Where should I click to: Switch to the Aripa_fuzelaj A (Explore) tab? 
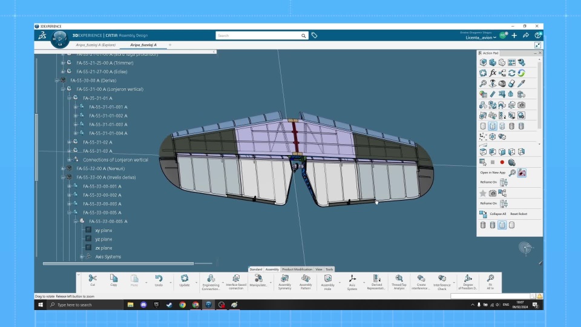pos(96,45)
